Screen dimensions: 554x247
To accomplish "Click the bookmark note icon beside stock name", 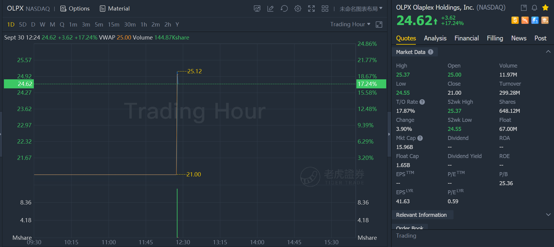I will 524,8.
